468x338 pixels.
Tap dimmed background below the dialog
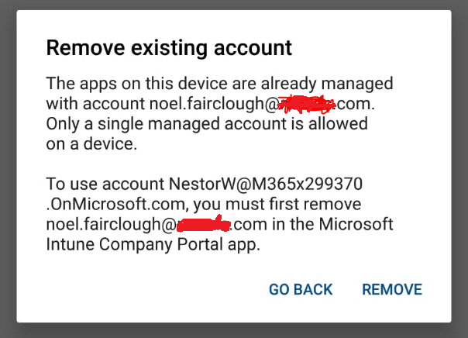pyautogui.click(x=234, y=331)
